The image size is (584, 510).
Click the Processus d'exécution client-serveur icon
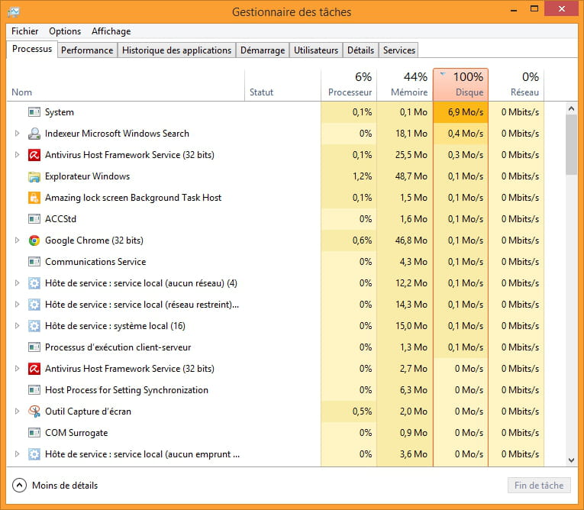(34, 347)
